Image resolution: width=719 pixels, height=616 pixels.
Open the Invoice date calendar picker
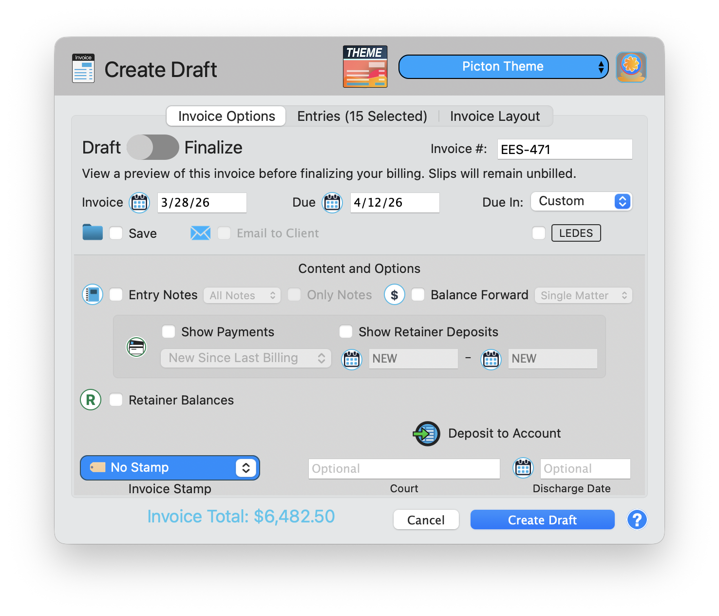[139, 203]
